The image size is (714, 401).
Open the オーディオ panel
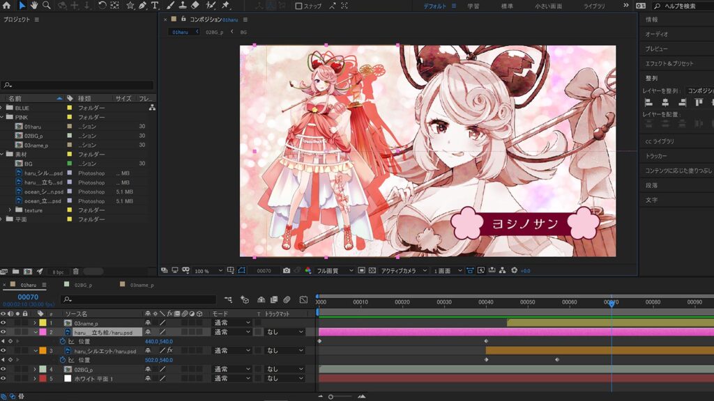pyautogui.click(x=657, y=34)
